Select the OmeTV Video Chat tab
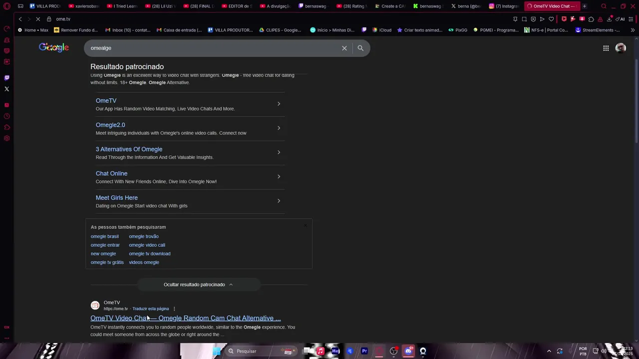This screenshot has width=639, height=359. coord(552,6)
